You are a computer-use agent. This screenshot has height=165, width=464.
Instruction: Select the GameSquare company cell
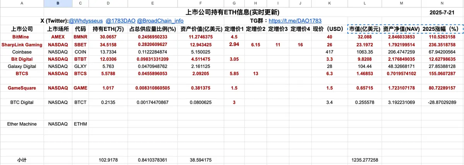(22, 88)
